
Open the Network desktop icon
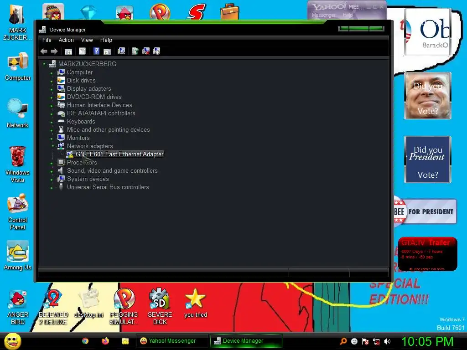click(18, 113)
